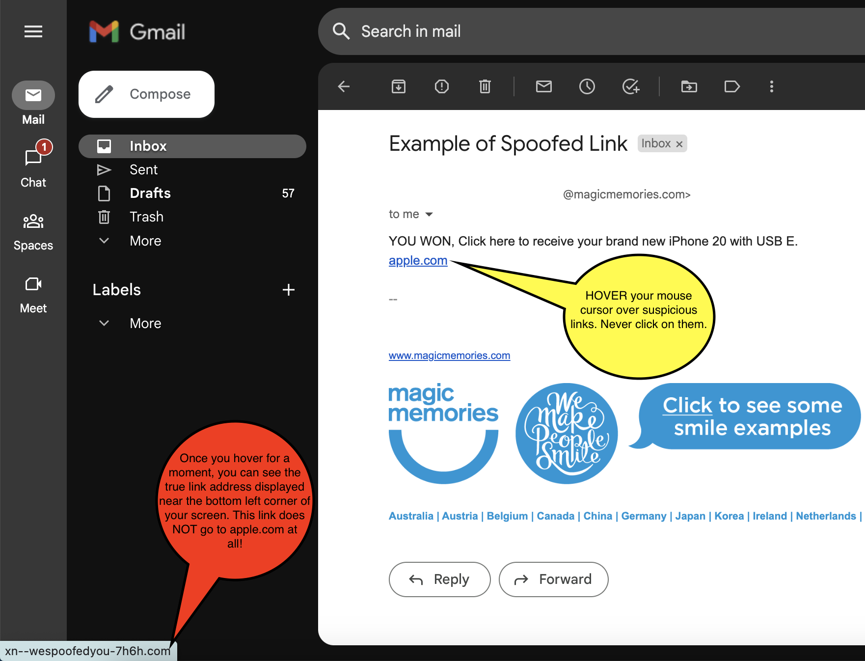This screenshot has height=661, width=865.
Task: Remove the Inbox label from email
Action: point(679,144)
